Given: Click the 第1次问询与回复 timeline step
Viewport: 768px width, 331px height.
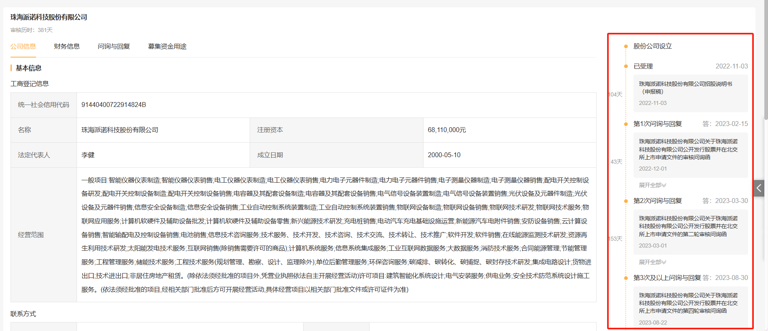Looking at the screenshot, I should pyautogui.click(x=658, y=124).
